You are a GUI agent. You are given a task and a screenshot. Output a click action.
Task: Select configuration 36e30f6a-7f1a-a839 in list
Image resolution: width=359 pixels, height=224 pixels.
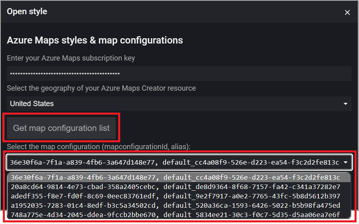point(179,178)
